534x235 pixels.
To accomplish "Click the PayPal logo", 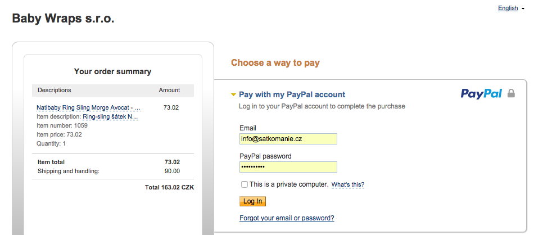I will point(481,94).
